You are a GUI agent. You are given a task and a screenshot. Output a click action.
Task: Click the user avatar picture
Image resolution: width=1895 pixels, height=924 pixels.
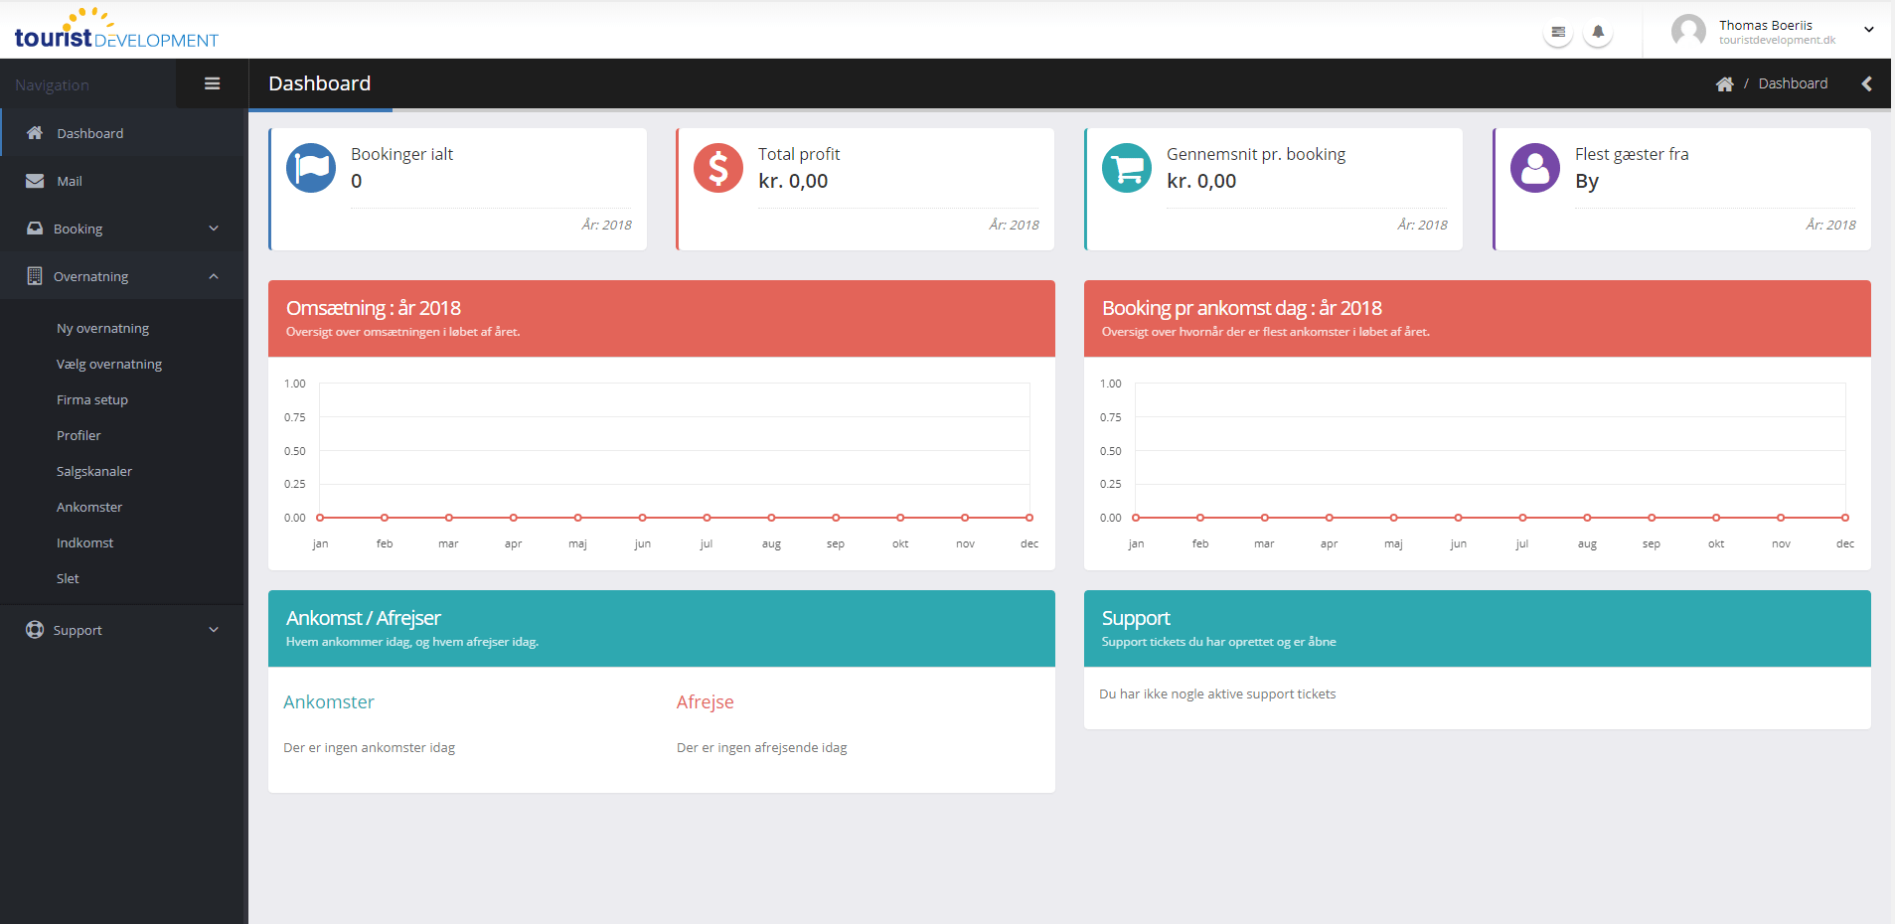pos(1688,31)
